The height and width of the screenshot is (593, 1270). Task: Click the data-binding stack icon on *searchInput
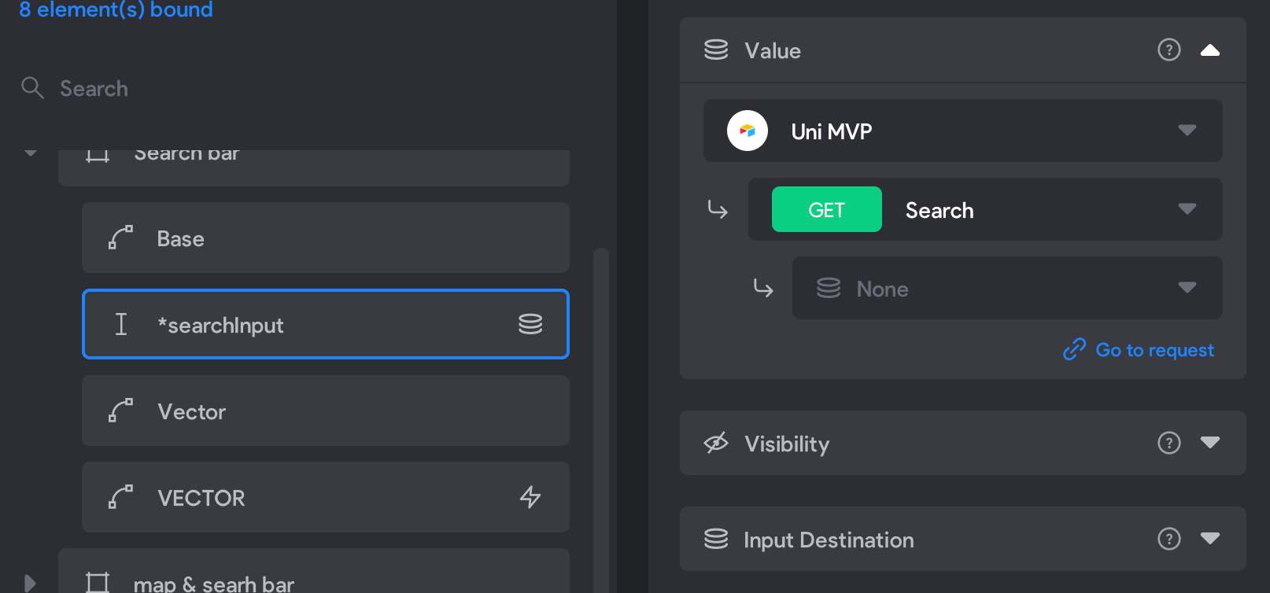530,324
